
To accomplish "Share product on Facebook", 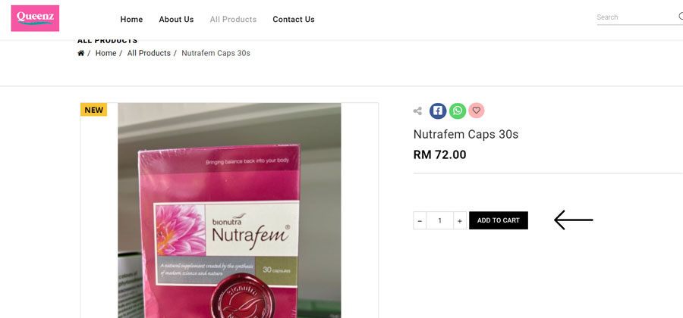I will [438, 111].
